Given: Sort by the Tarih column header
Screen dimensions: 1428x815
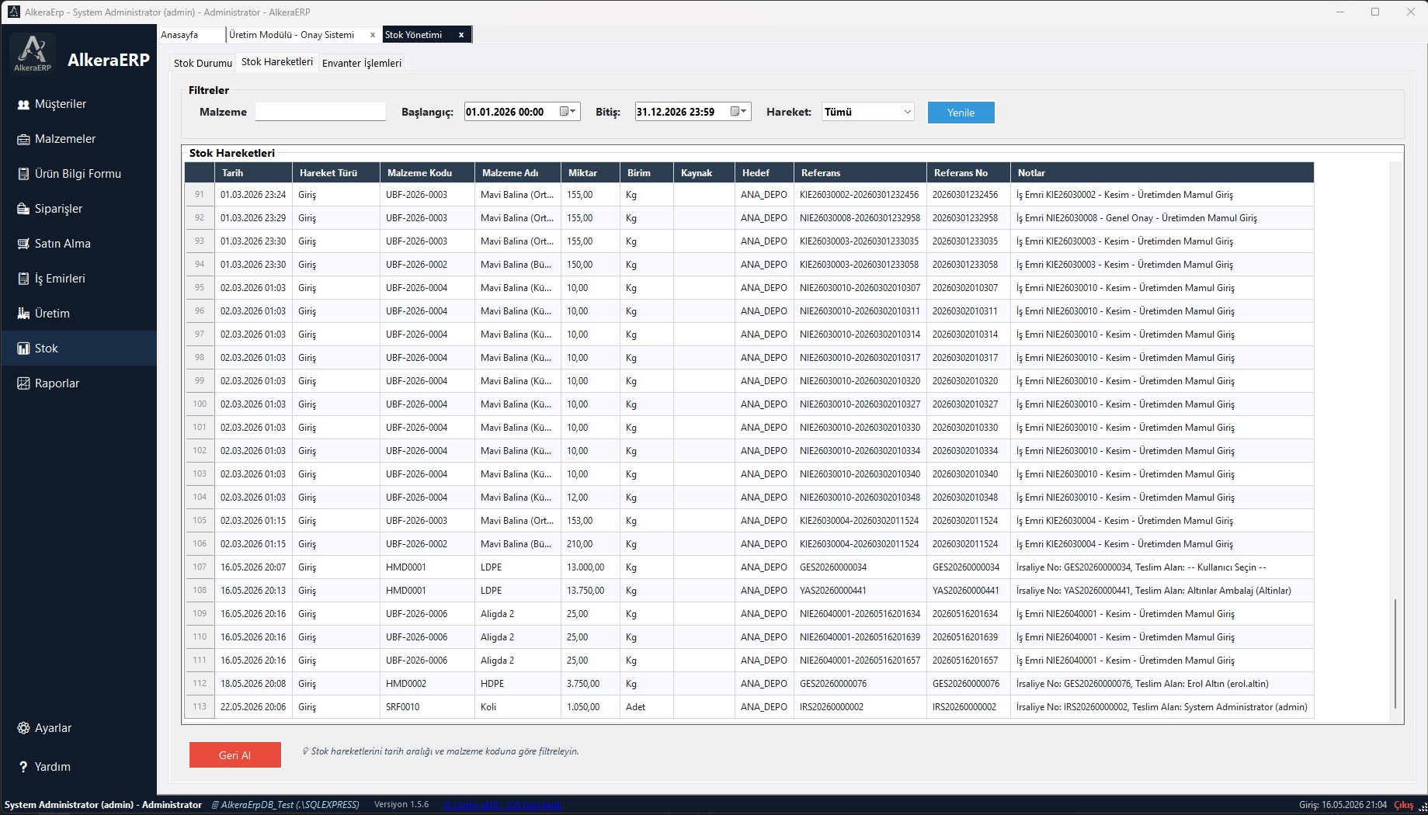Looking at the screenshot, I should pos(253,173).
